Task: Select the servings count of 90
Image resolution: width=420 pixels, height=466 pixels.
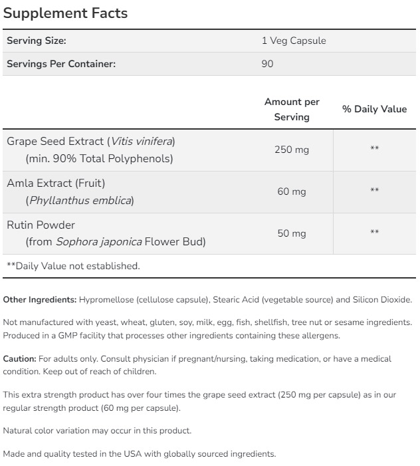Action: coord(267,64)
